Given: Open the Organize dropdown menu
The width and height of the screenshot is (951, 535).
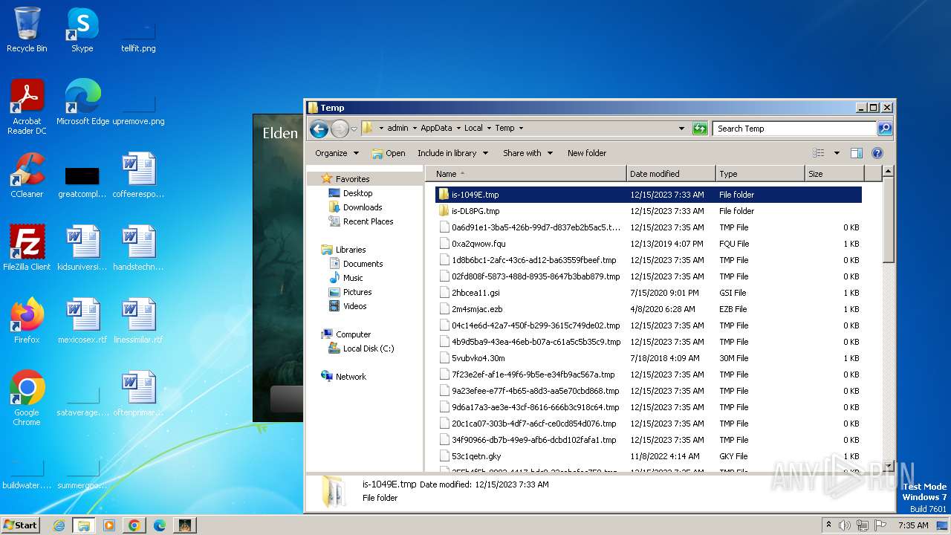Looking at the screenshot, I should (337, 153).
